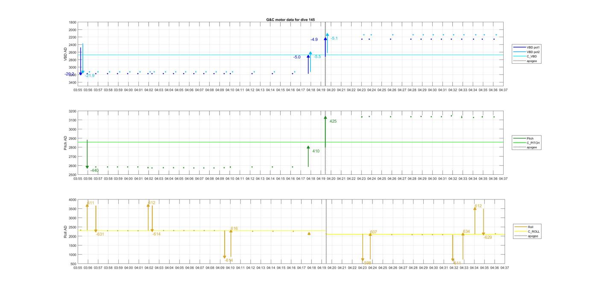Click the '607' roll annotation
Screen dimensions: 598x296
click(x=373, y=232)
